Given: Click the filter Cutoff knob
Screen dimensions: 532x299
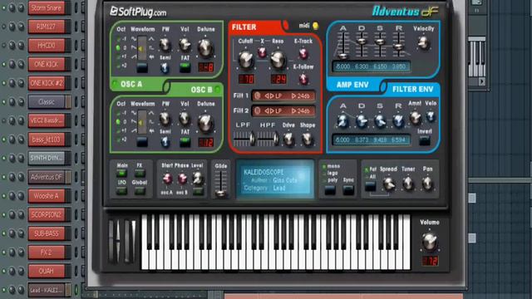Looking at the screenshot, I should (246, 59).
